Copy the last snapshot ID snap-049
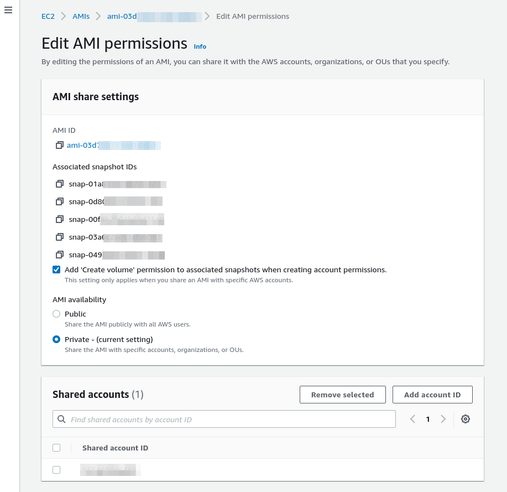The height and width of the screenshot is (492, 507). [x=60, y=255]
